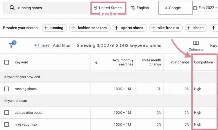
Task: Add the 'shoes' suggestion chip
Action: [196, 28]
